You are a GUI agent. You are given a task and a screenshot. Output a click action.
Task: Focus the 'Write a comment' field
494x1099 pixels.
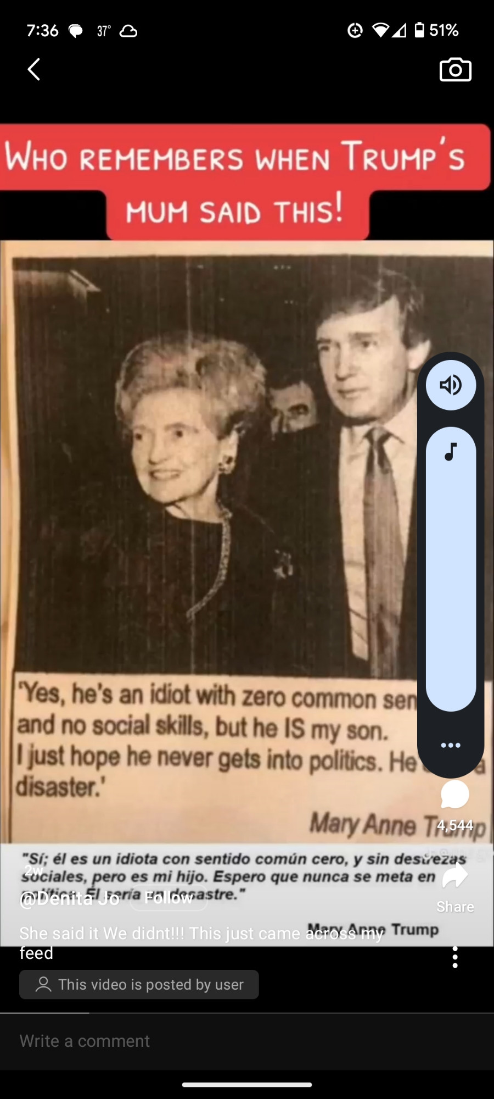[247, 1041]
